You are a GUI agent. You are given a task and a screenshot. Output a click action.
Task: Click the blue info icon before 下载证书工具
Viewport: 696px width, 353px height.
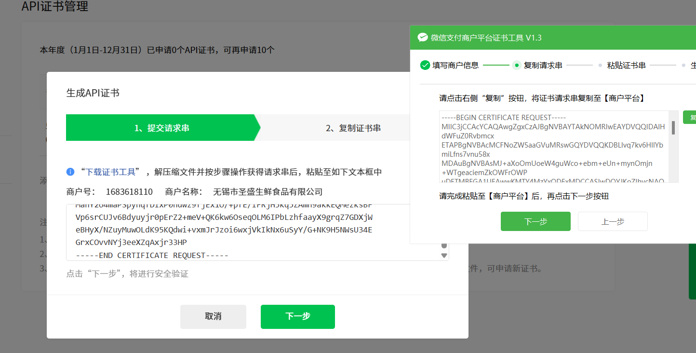70,172
